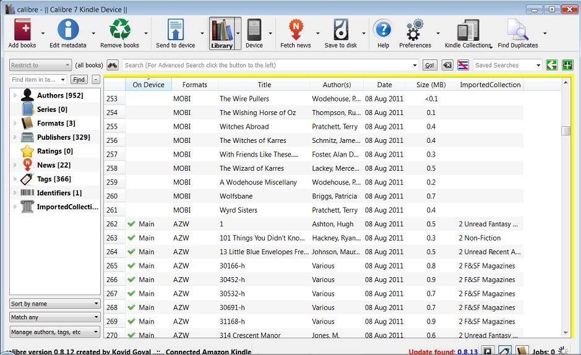Expand the Formats [3] category

pyautogui.click(x=15, y=123)
